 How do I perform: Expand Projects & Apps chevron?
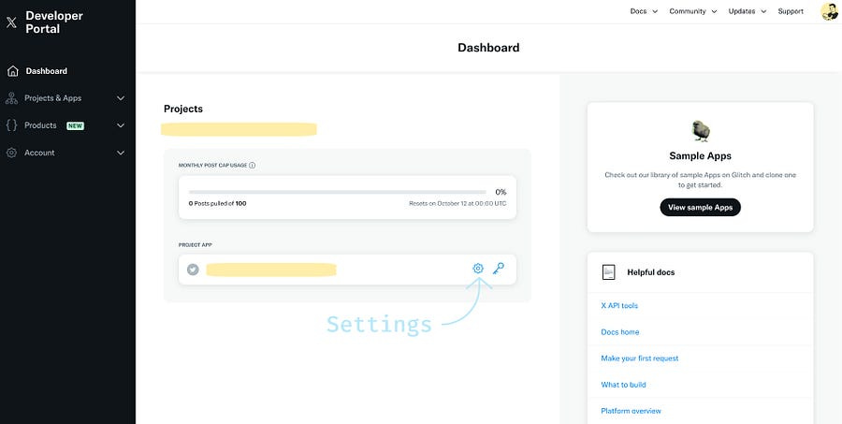pos(121,98)
